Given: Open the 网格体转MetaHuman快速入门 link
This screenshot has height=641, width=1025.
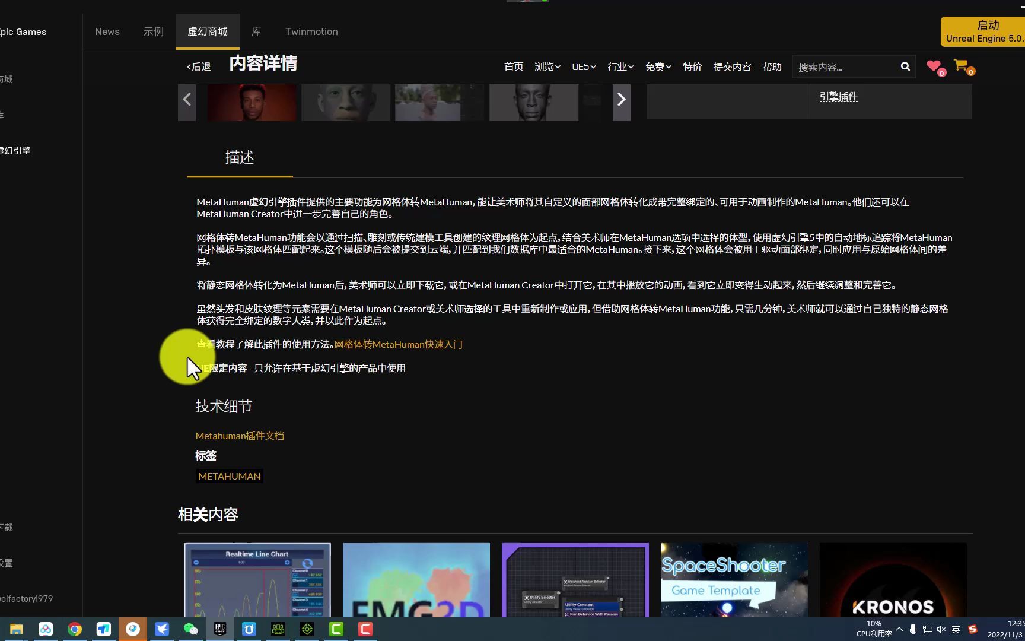Looking at the screenshot, I should point(398,344).
